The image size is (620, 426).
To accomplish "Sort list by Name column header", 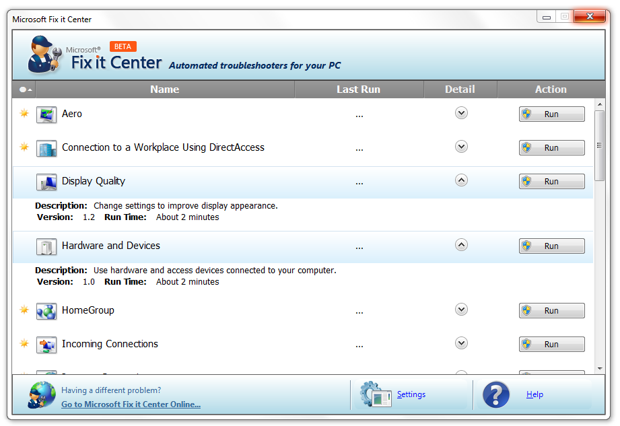I will pos(165,90).
